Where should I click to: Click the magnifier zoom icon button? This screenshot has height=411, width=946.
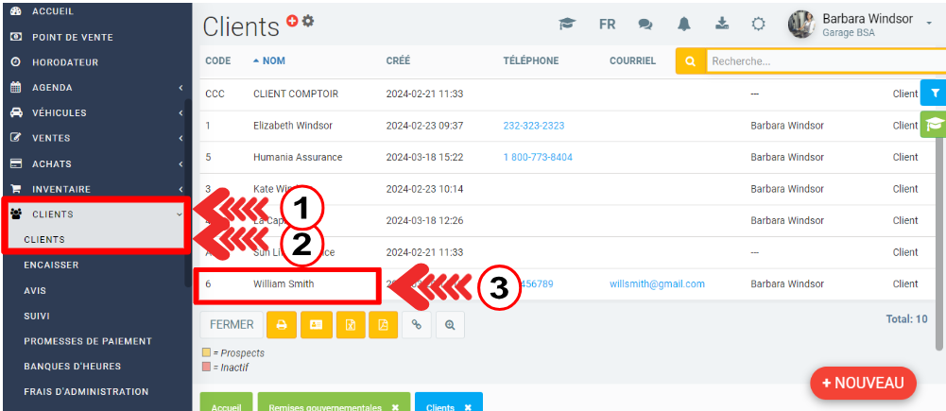(x=450, y=325)
